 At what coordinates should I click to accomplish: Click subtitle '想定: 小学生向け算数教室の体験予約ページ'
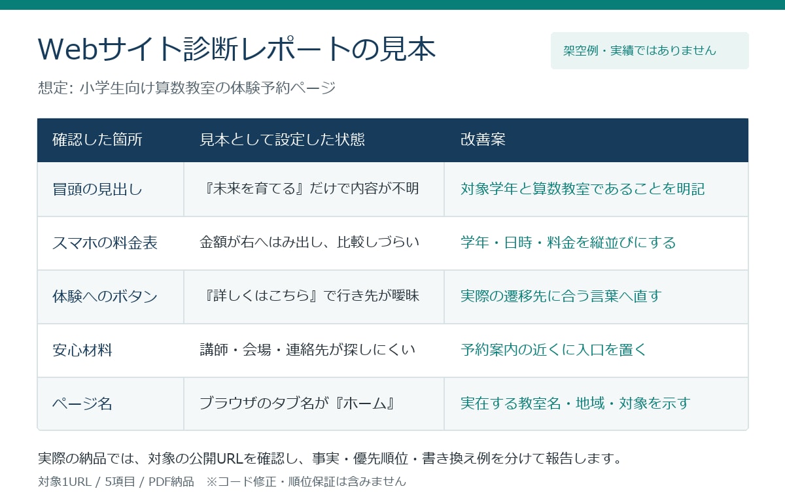point(187,88)
